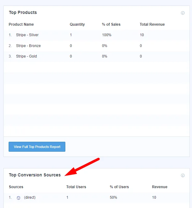Select the Stripe - Silver product row
Image resolution: width=192 pixels, height=208 pixels.
coord(27,35)
